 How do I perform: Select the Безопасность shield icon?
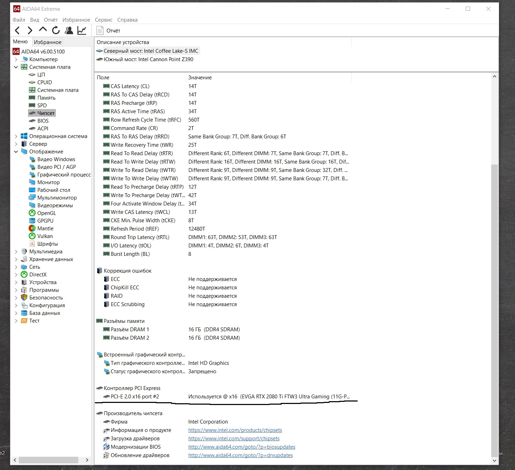point(24,298)
